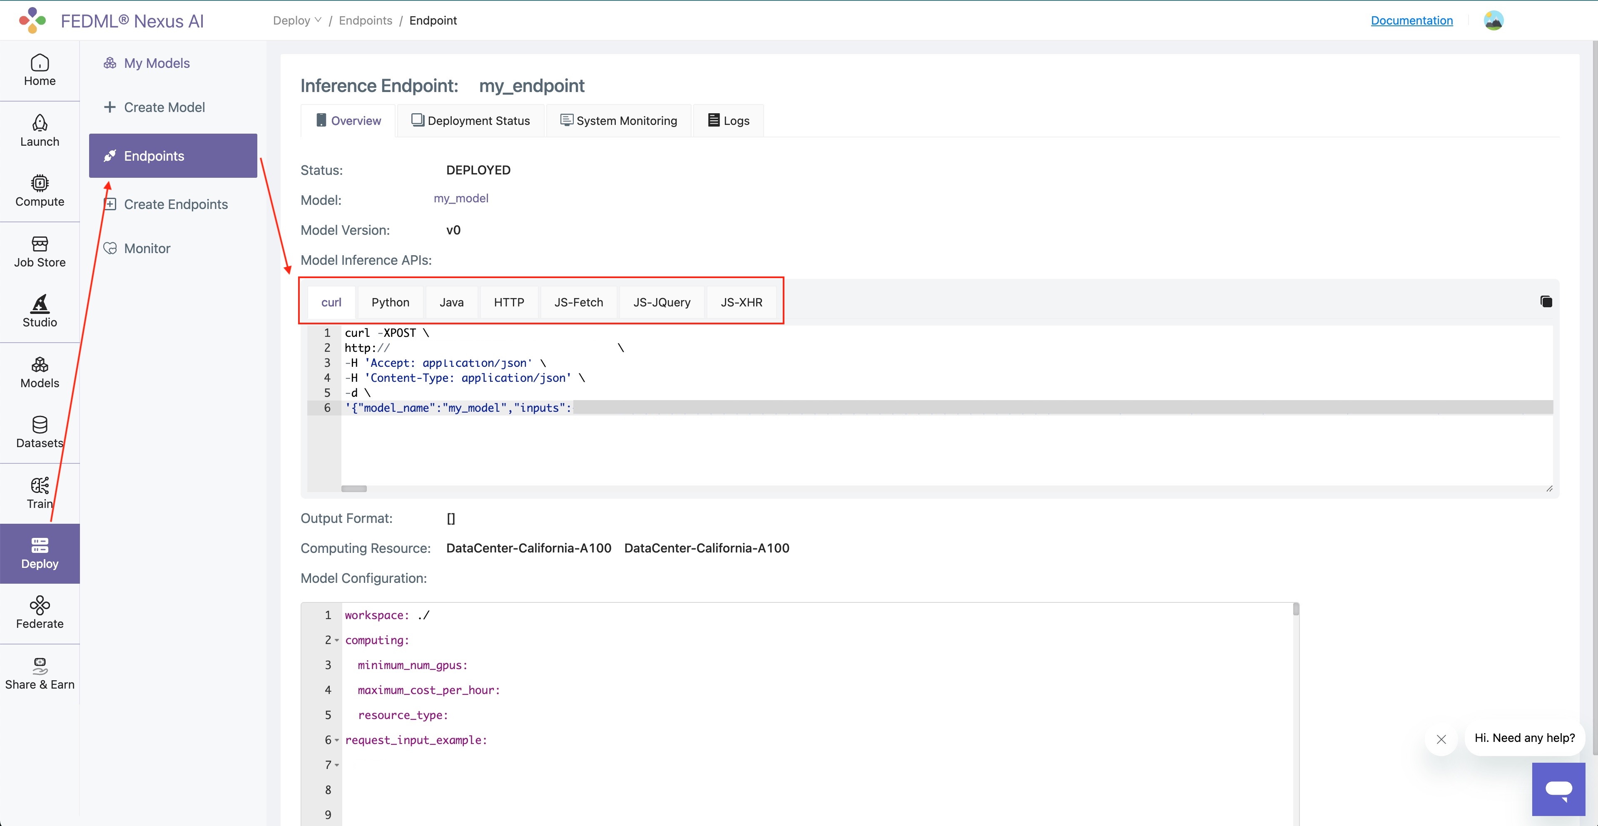Click the Endpoints breadcrumb link
The width and height of the screenshot is (1598, 826).
[x=366, y=20]
